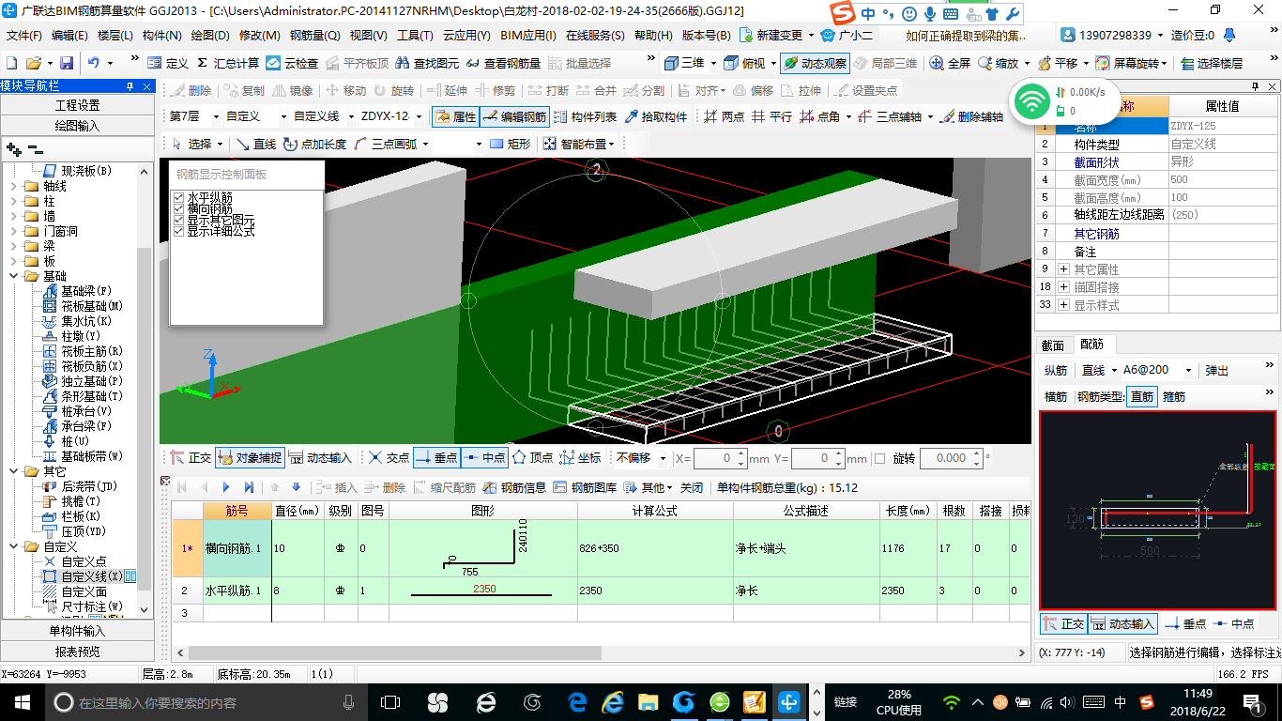1282x721 pixels.
Task: Click the save file floppy disk icon
Action: pyautogui.click(x=67, y=63)
